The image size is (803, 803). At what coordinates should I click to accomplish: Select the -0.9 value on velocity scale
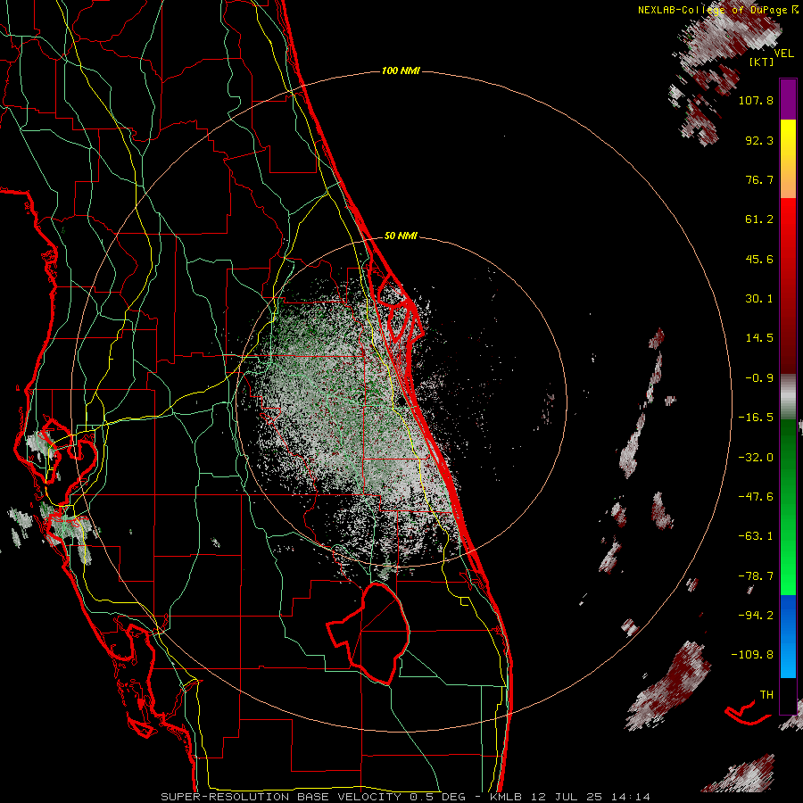[759, 378]
